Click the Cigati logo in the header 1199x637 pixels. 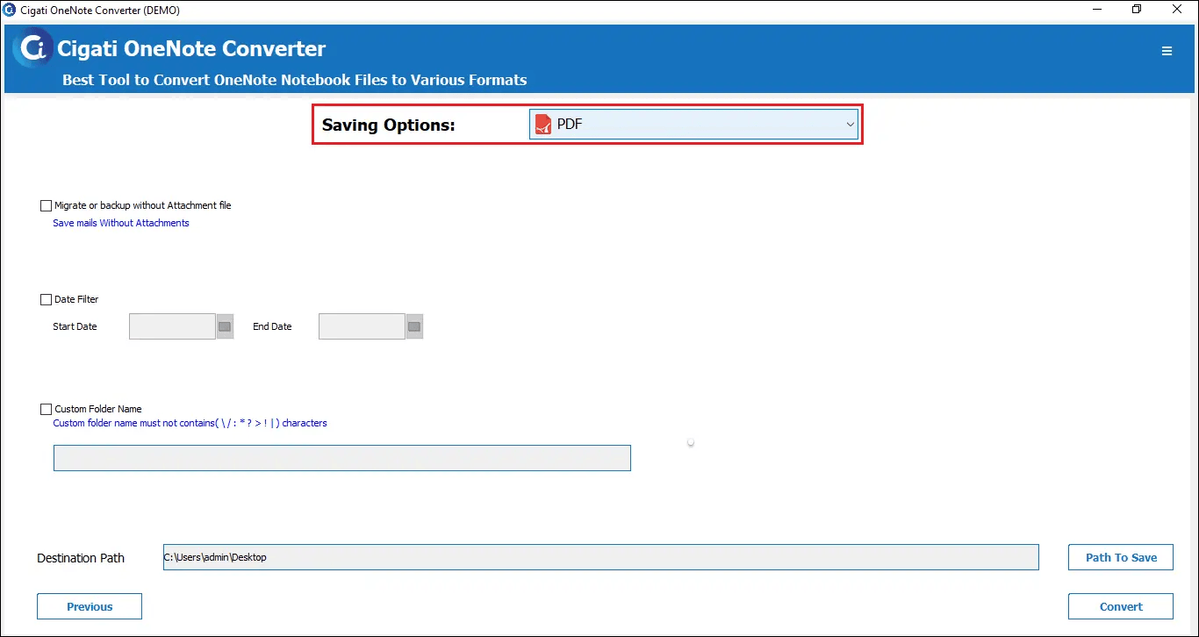pos(33,48)
